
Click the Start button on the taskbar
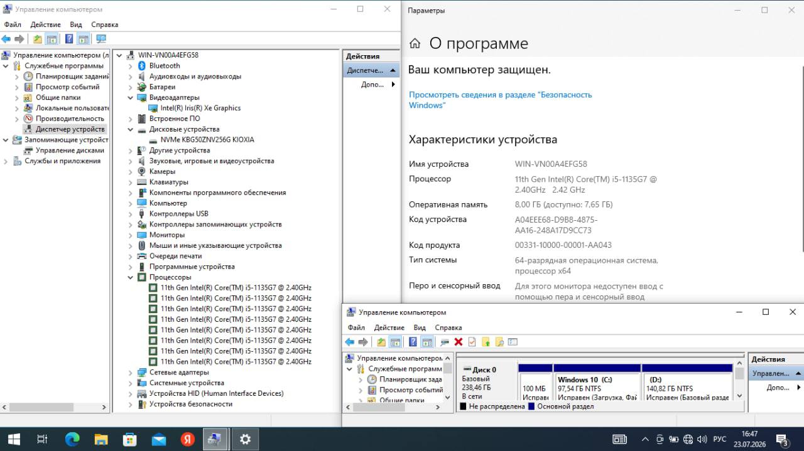click(x=13, y=439)
